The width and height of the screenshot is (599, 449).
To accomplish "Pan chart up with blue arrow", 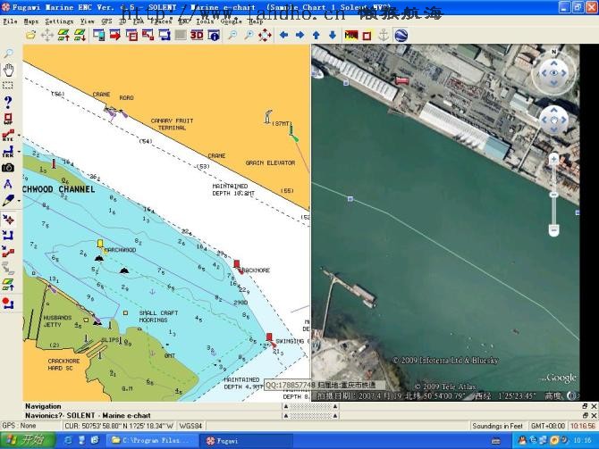I will point(316,35).
